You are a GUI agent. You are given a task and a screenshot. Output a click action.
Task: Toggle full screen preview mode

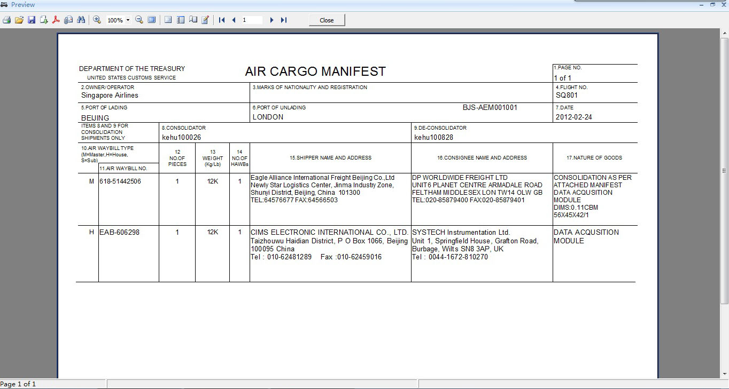[152, 20]
